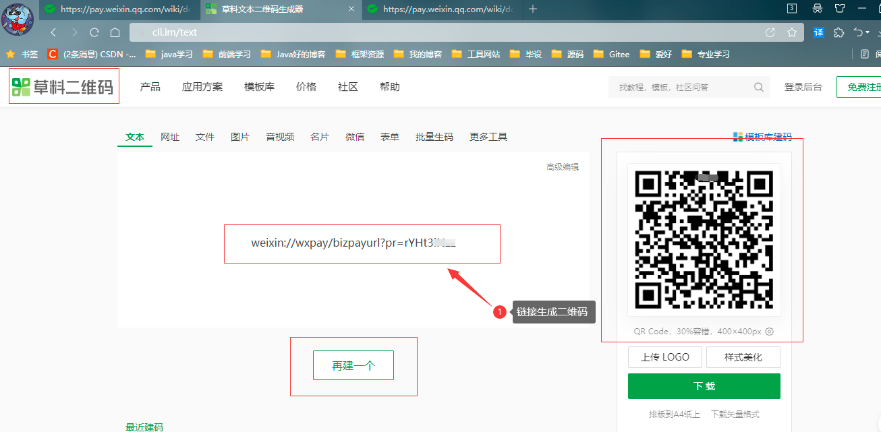Click the tab count icon showing 3
This screenshot has height=432, width=881.
793,8
